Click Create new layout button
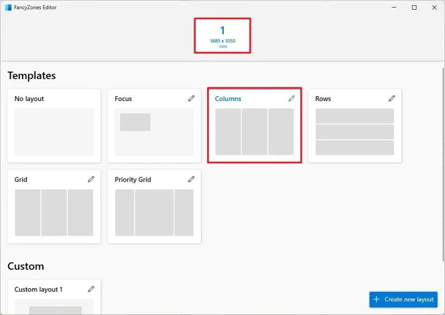This screenshot has height=315, width=445. [403, 299]
